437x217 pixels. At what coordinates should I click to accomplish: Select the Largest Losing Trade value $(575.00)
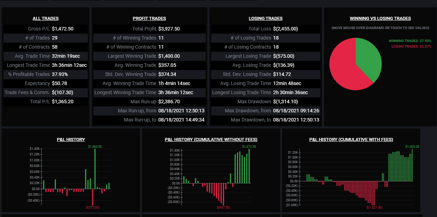284,56
